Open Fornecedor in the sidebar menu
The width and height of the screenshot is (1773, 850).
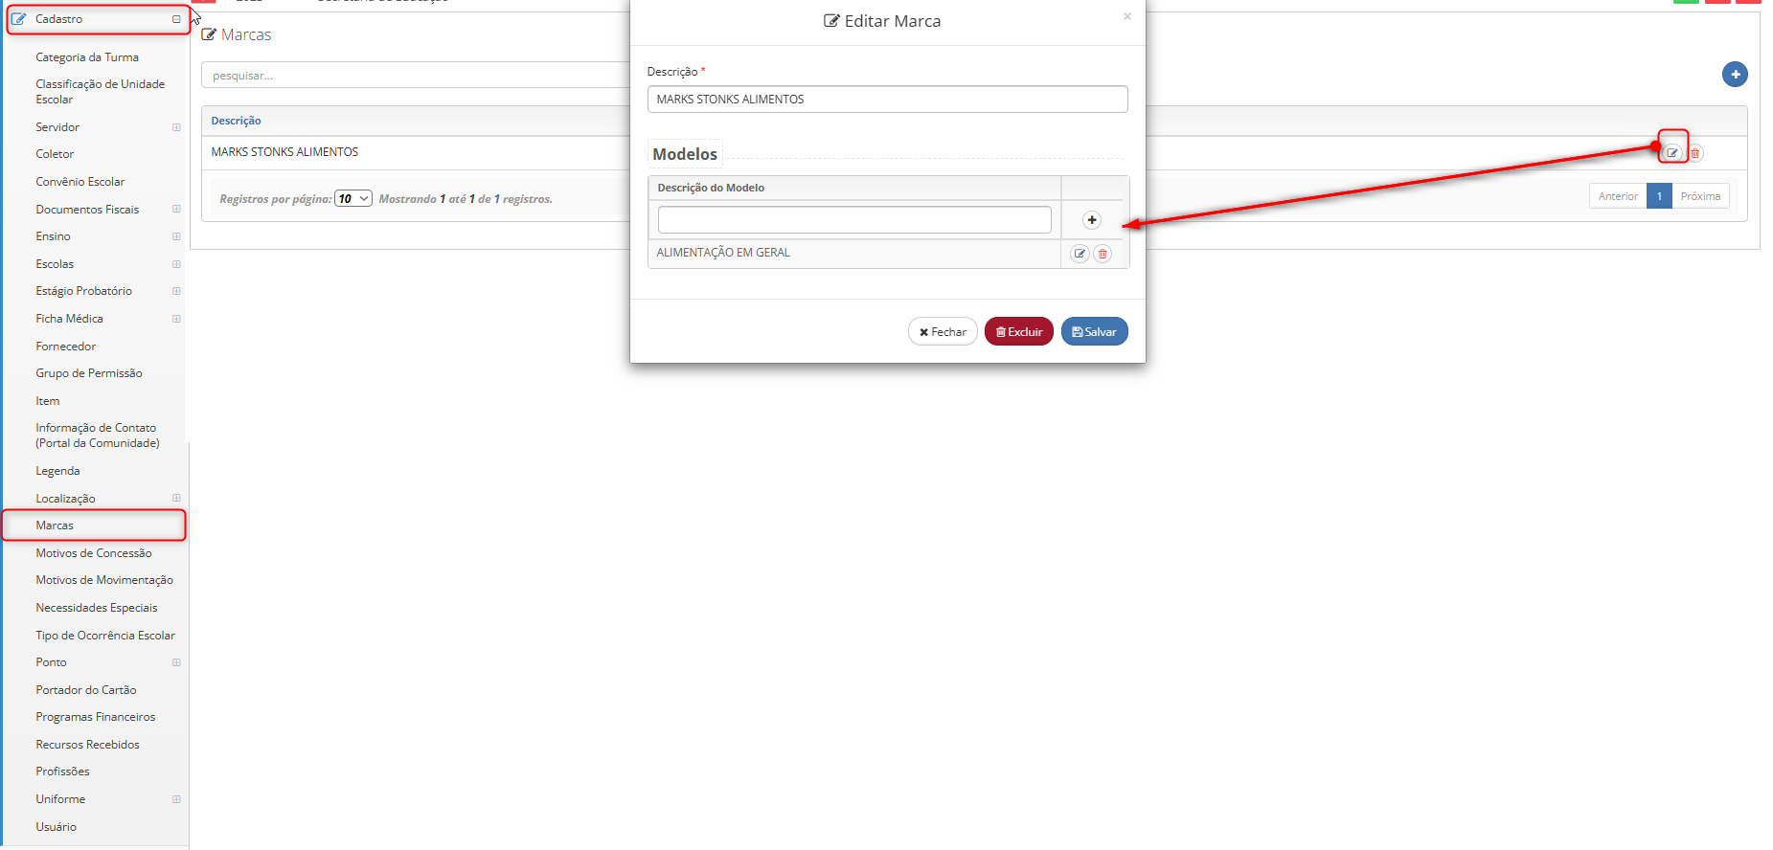click(x=66, y=347)
